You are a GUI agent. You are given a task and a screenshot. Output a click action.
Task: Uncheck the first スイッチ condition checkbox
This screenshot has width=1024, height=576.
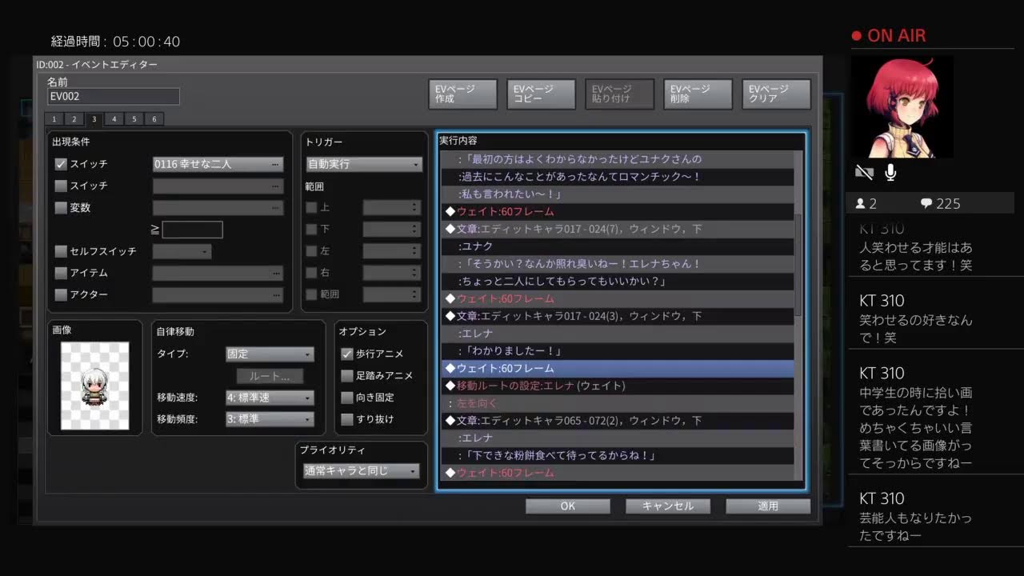click(x=61, y=164)
